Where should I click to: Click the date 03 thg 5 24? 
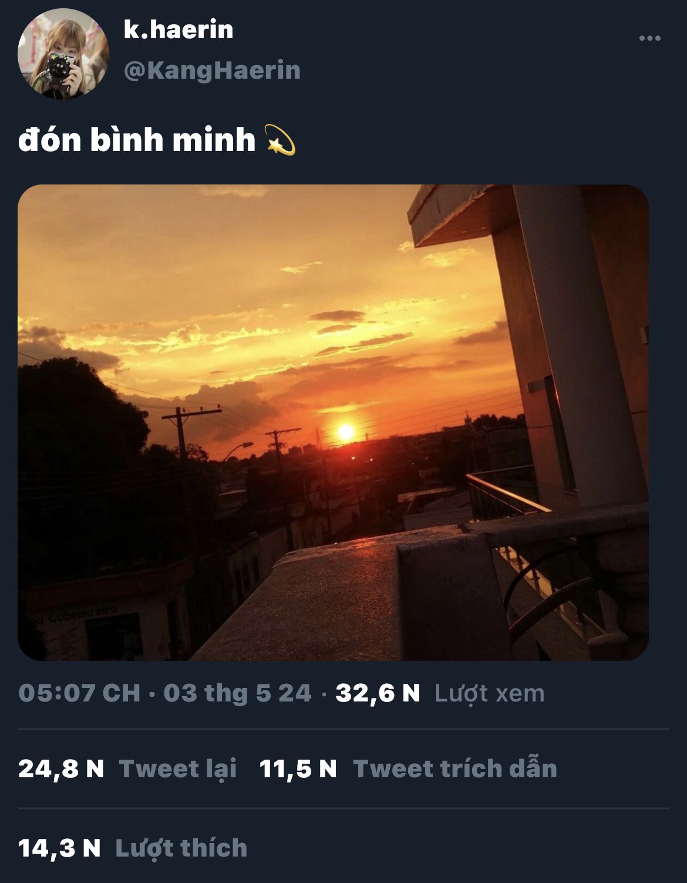pos(237,693)
